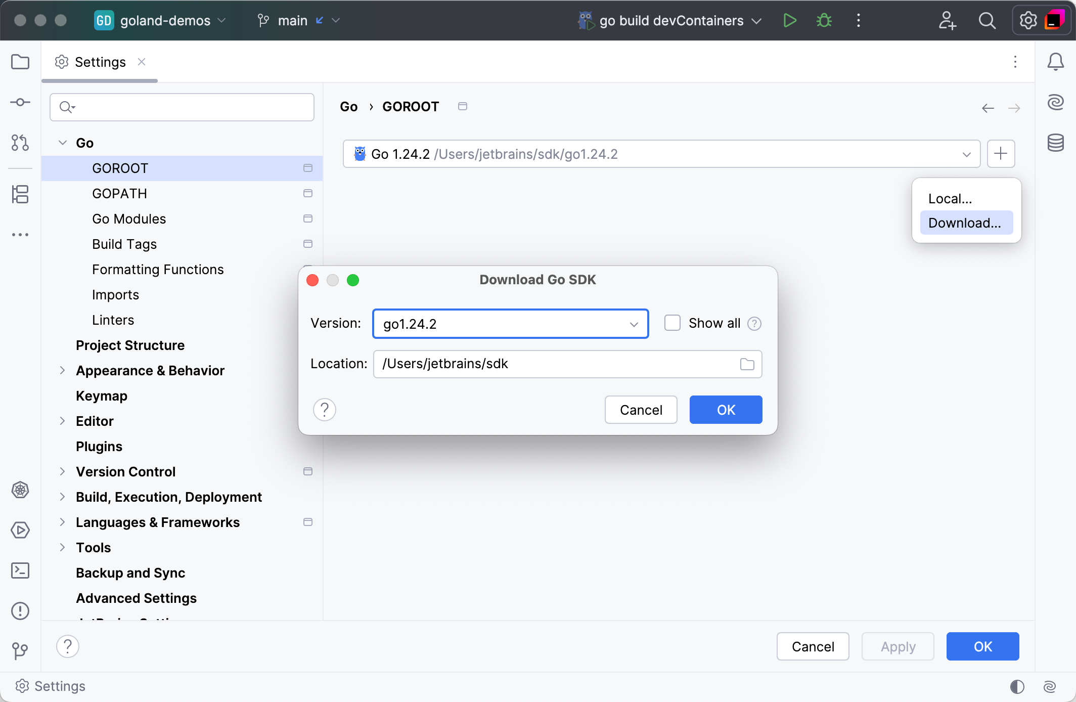The width and height of the screenshot is (1076, 702).
Task: Run the go build devContainers configuration
Action: pyautogui.click(x=789, y=20)
